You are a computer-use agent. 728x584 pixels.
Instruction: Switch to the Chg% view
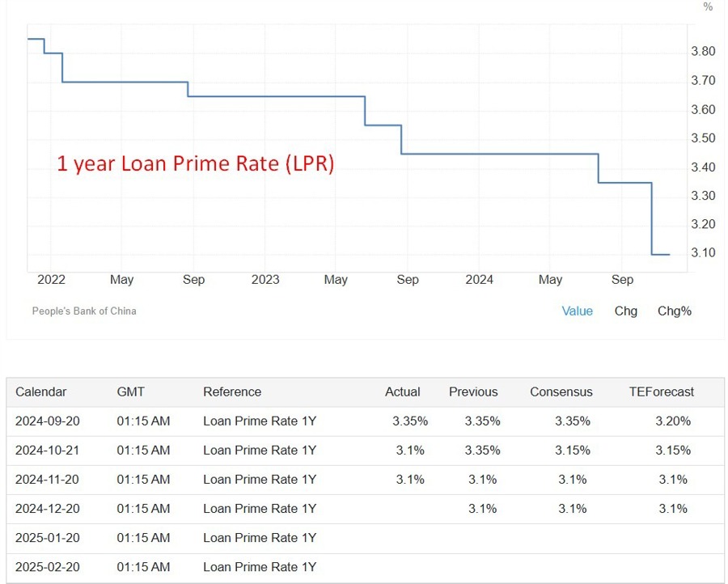coord(674,311)
